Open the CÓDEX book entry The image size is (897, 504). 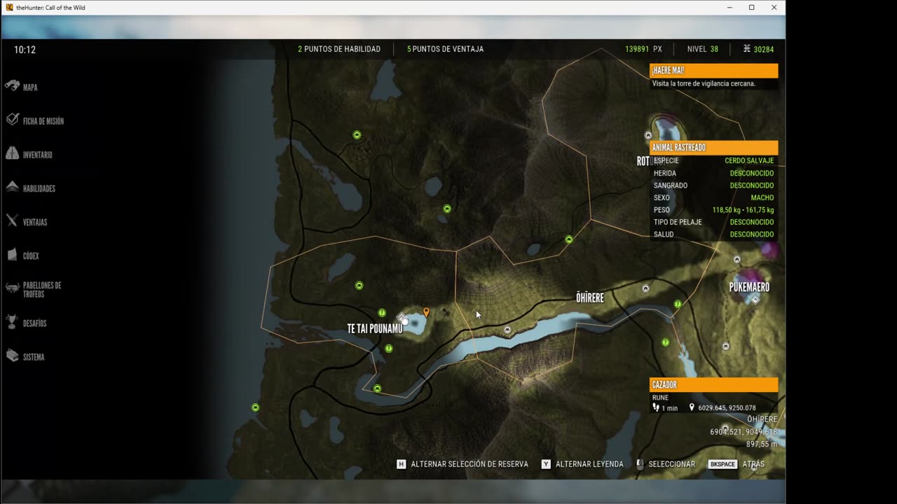point(23,255)
